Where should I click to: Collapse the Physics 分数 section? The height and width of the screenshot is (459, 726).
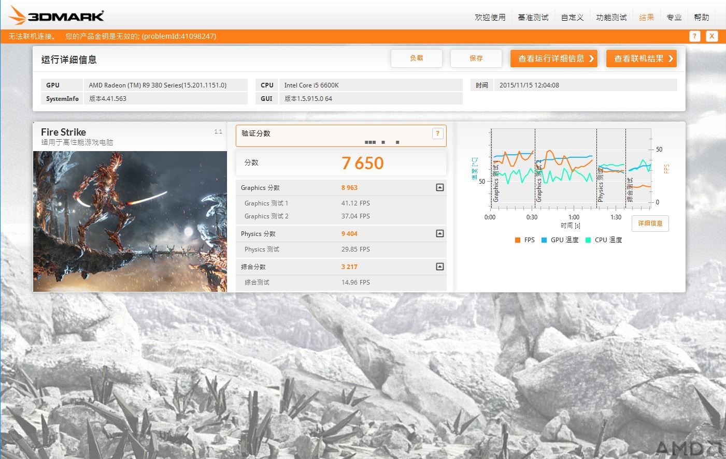point(439,233)
